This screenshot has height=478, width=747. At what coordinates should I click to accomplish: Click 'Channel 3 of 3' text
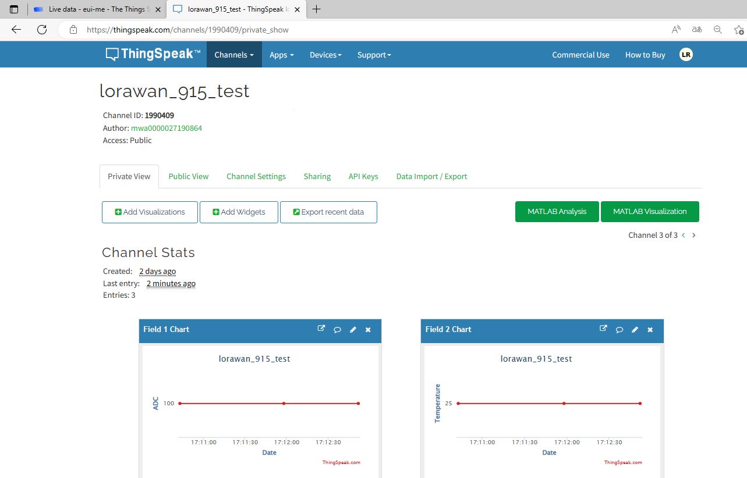point(653,235)
